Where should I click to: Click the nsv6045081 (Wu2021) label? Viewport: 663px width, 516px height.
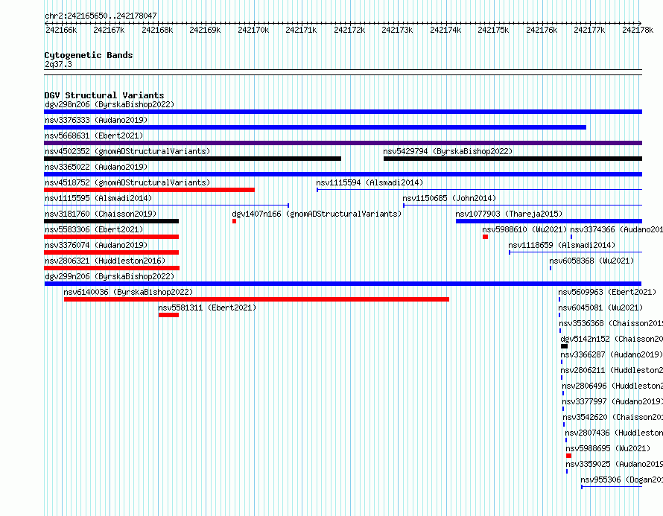coord(600,308)
